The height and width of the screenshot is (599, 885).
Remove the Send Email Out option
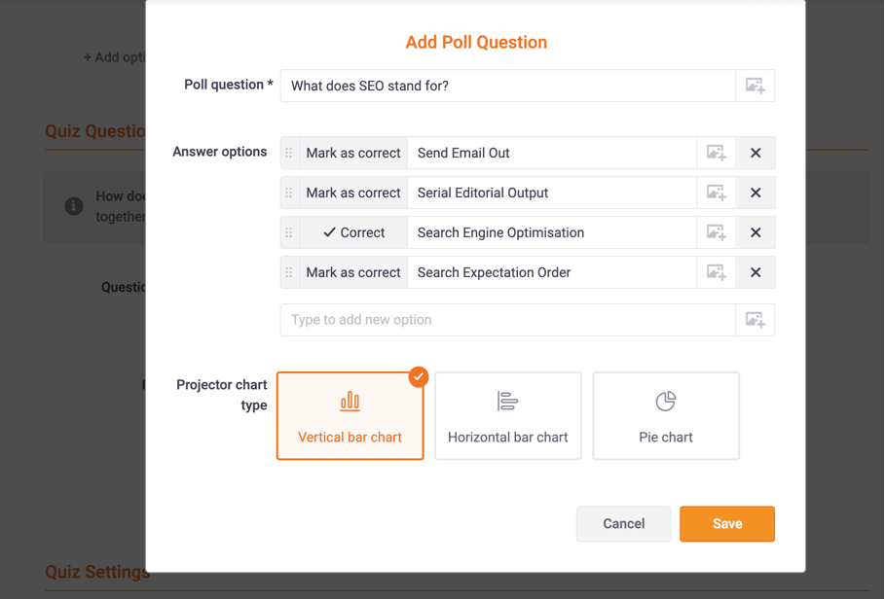click(x=756, y=153)
